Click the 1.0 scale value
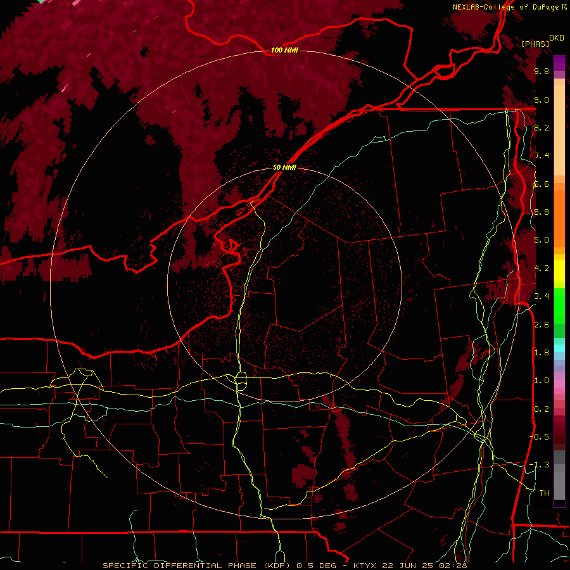 [541, 381]
